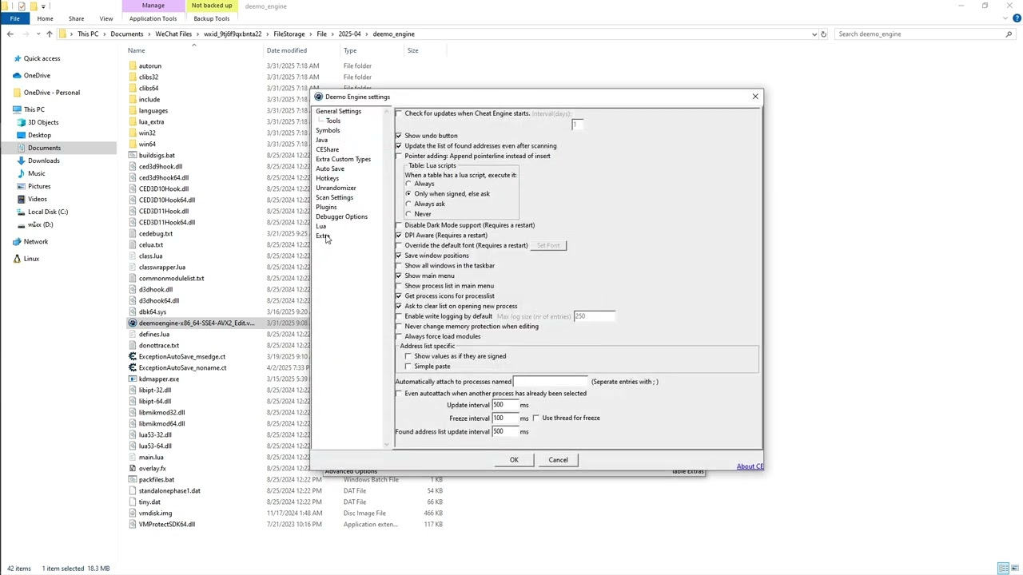Open Desktop in navigation pane
This screenshot has width=1023, height=575.
pyautogui.click(x=39, y=135)
